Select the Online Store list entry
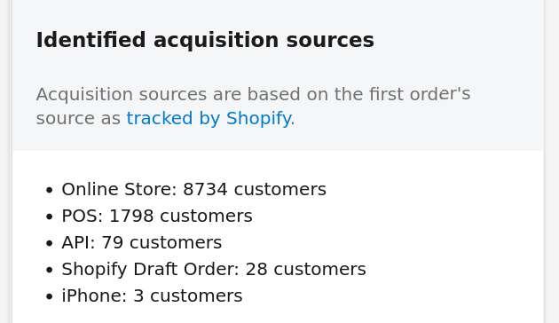 (194, 189)
